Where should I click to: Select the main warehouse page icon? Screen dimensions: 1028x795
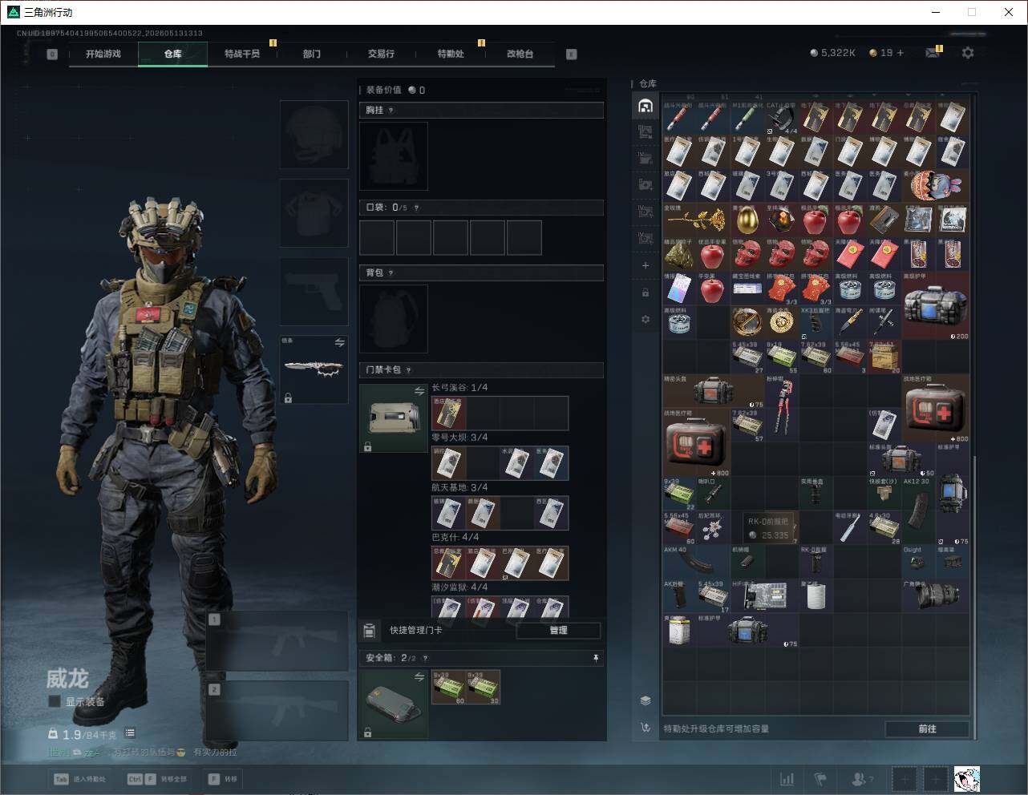click(x=646, y=106)
